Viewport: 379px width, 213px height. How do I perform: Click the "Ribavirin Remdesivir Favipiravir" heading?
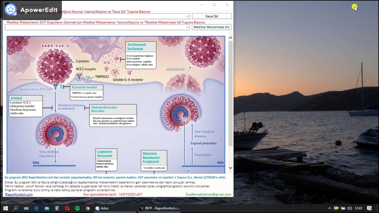(x=152, y=158)
